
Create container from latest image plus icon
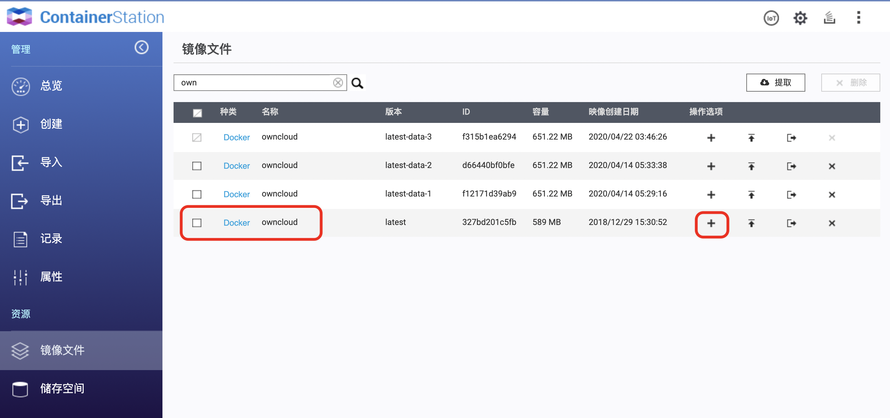coord(711,223)
